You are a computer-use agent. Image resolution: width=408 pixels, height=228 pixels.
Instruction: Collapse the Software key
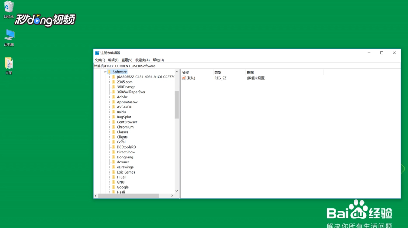[x=105, y=72]
